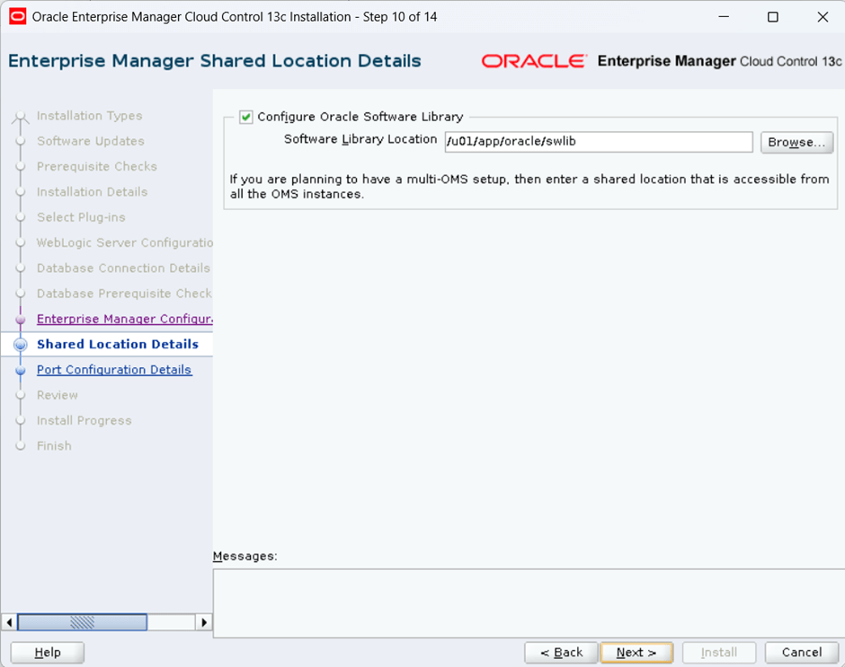Click the Oracle logo in header
845x667 pixels.
coord(533,61)
